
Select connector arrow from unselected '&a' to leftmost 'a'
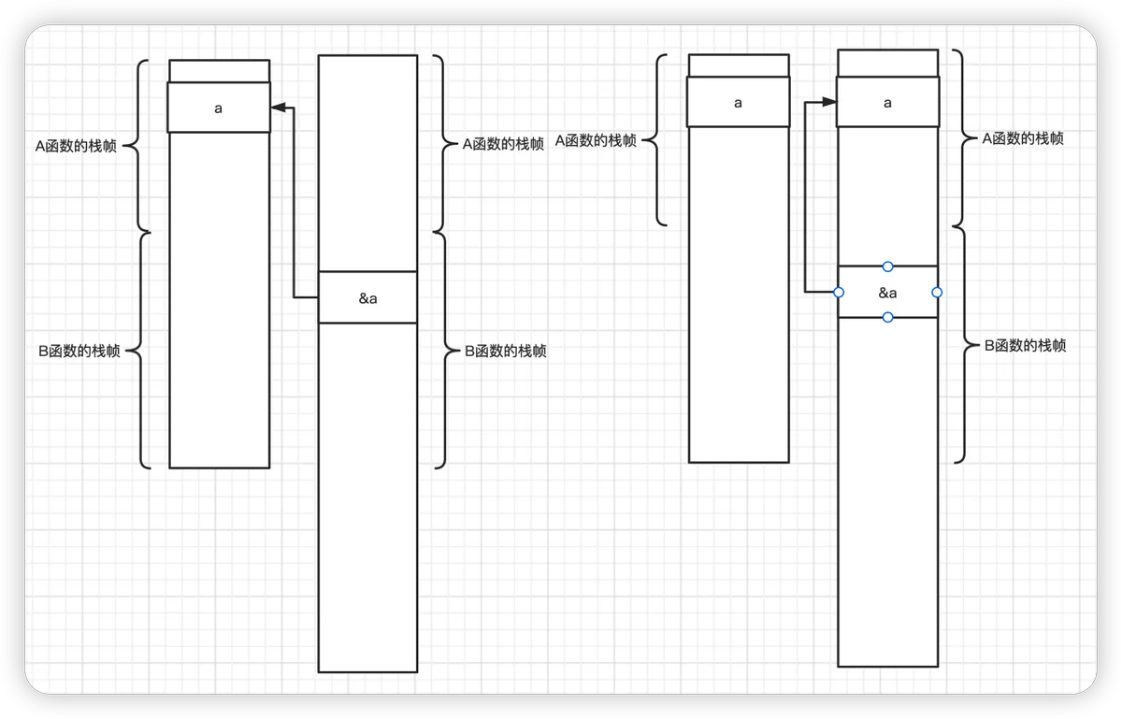293,202
